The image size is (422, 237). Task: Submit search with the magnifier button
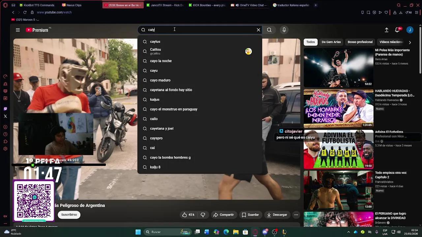click(269, 30)
